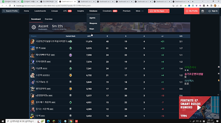Open Lineups page

coord(54,11)
